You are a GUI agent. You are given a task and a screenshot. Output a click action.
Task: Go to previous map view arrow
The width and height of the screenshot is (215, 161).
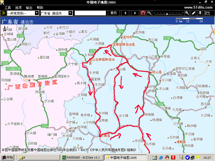(125, 13)
